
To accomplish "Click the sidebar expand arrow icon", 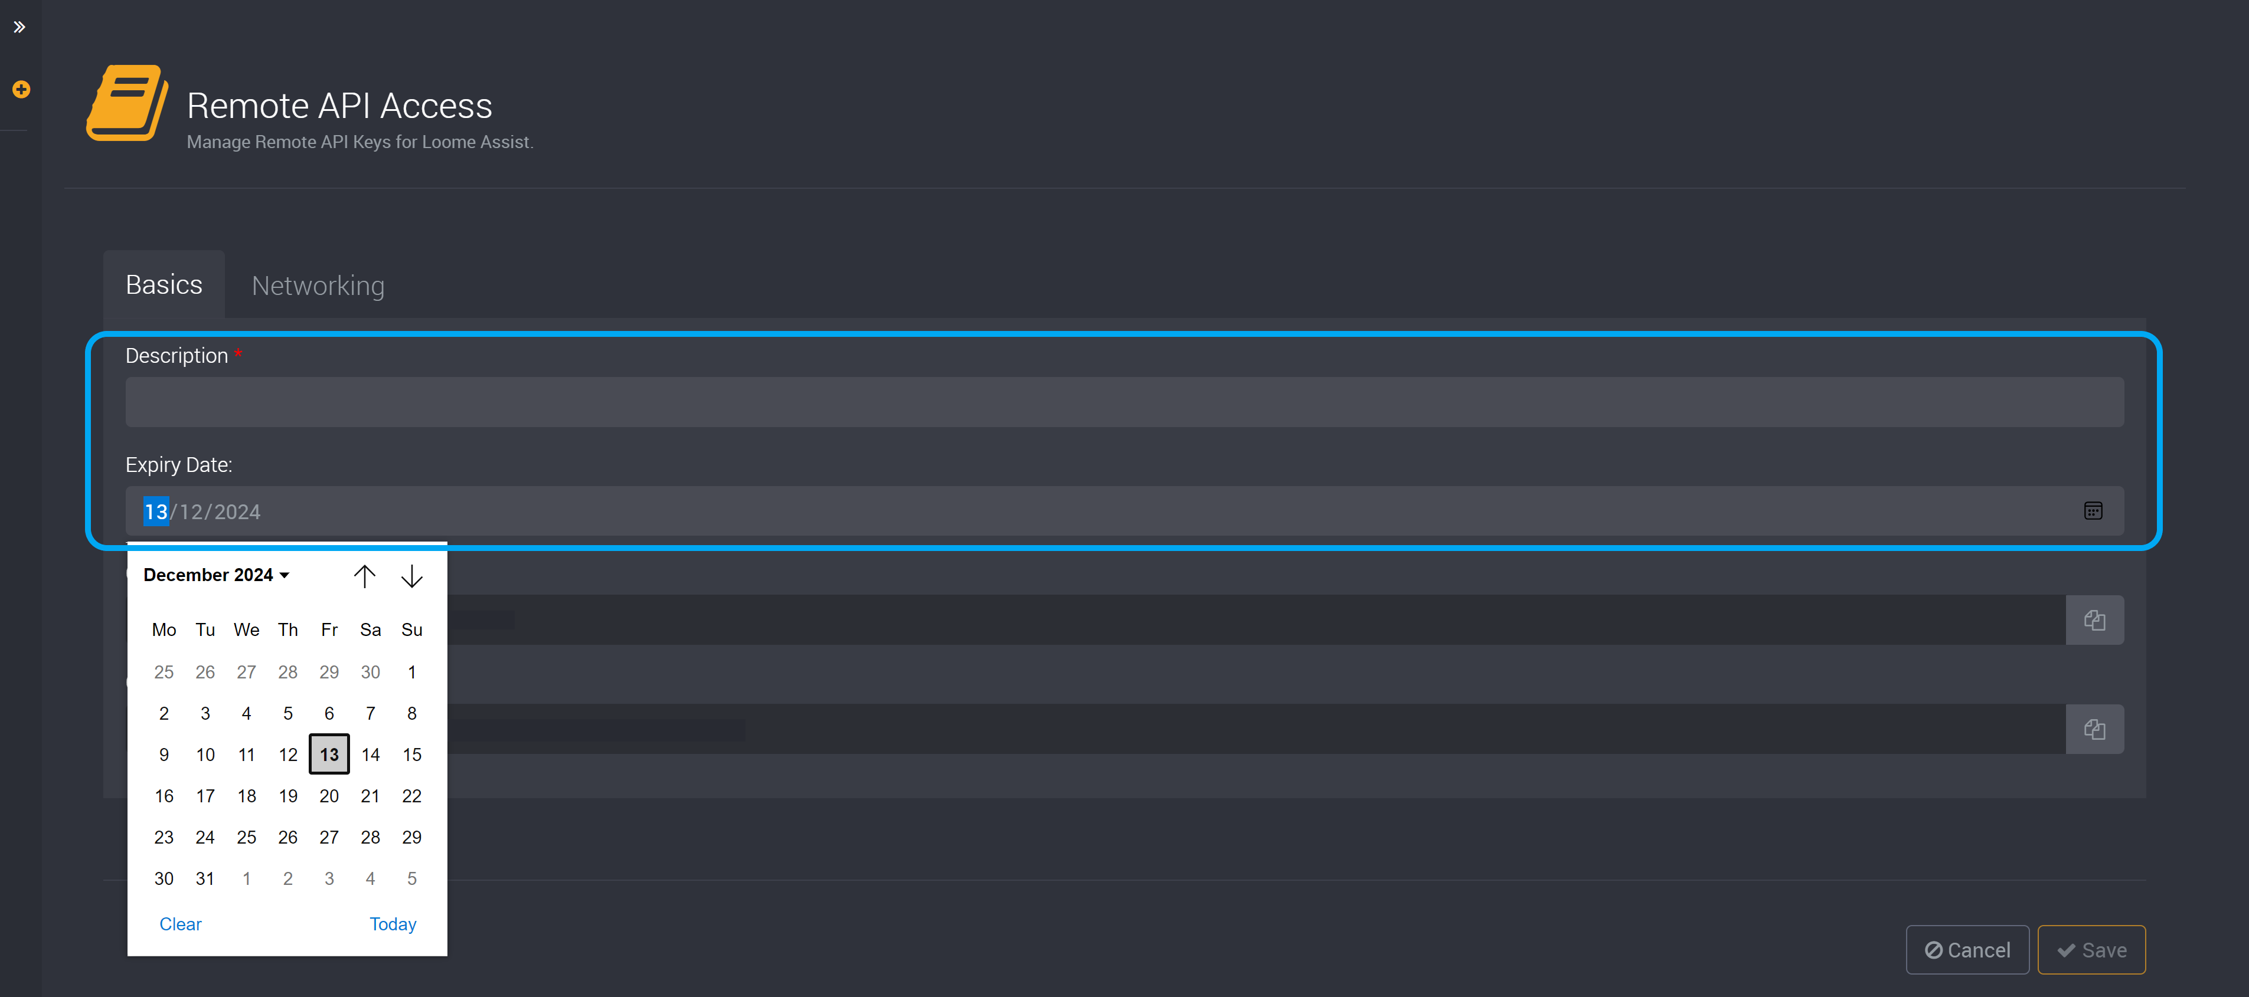I will click(x=20, y=26).
